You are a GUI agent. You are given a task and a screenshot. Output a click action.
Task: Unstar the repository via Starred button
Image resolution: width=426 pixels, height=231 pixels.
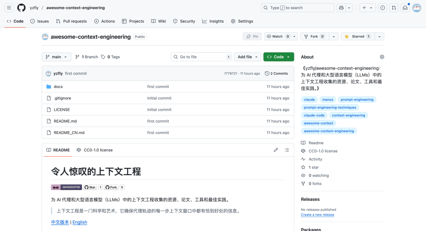(358, 37)
